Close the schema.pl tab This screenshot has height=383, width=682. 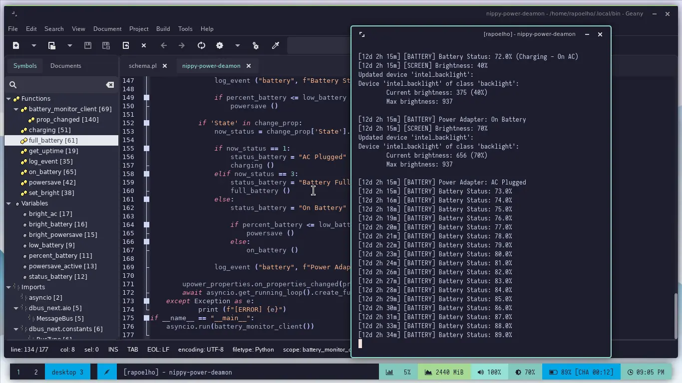coord(165,66)
